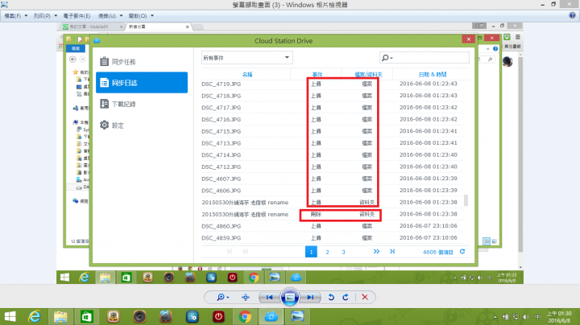The width and height of the screenshot is (580, 325).
Task: Open the 燒錄(U) menu
Action: [x=110, y=16]
